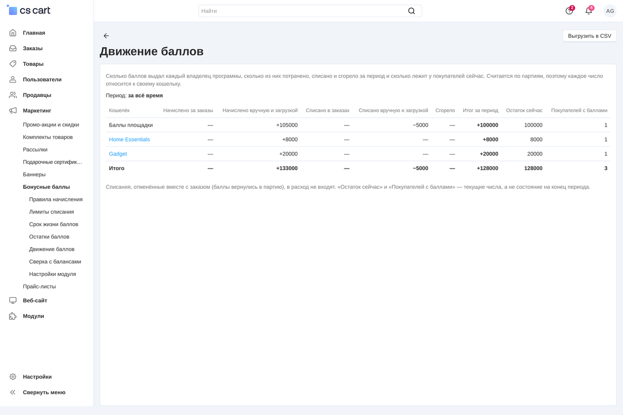
Task: Click the inbox icon beside Заказы
Action: click(x=13, y=48)
